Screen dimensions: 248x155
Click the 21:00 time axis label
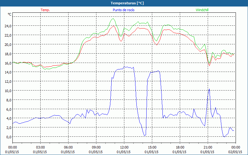208,148
